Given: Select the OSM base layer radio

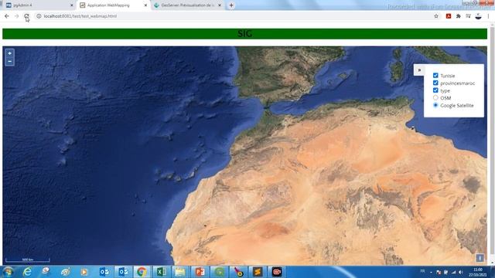Looking at the screenshot, I should coord(435,98).
